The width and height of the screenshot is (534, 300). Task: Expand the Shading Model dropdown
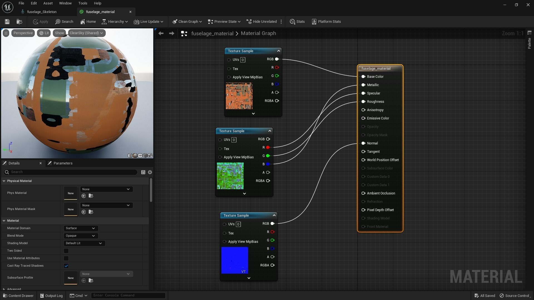coord(84,243)
